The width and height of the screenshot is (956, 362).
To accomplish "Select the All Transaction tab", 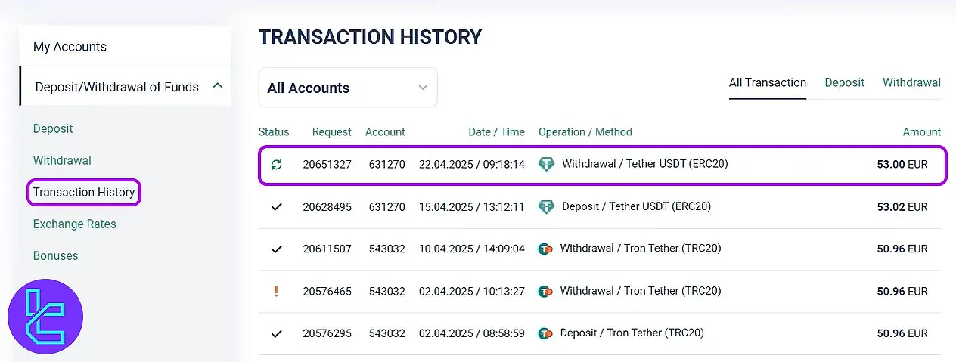I will (767, 82).
